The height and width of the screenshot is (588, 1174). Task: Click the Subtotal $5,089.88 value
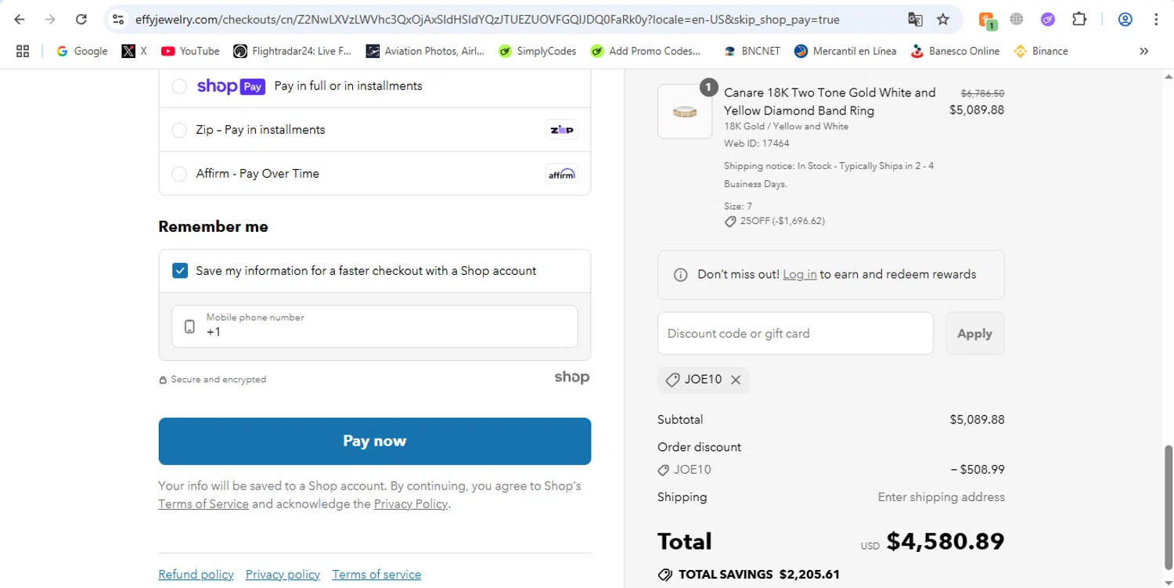tap(977, 420)
